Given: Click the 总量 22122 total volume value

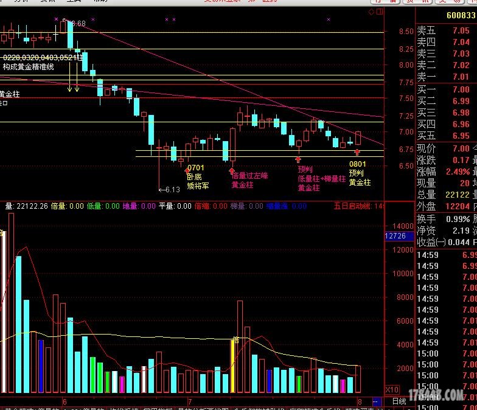Looking at the screenshot, I should [x=458, y=195].
